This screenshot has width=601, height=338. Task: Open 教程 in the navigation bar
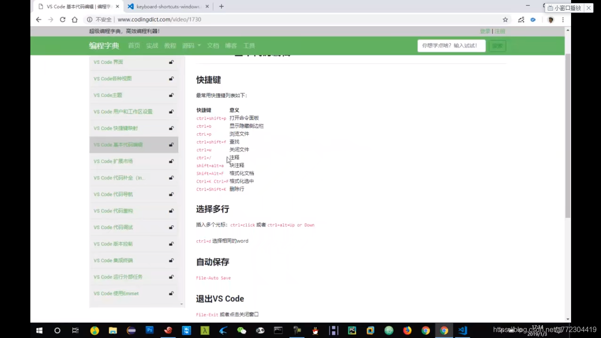coord(170,46)
